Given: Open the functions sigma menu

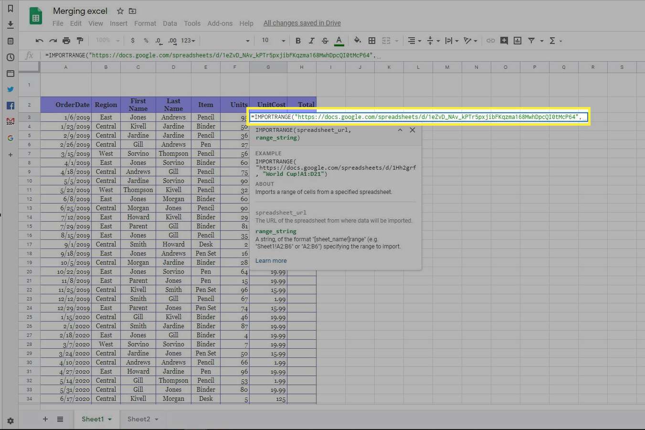Looking at the screenshot, I should pyautogui.click(x=555, y=41).
